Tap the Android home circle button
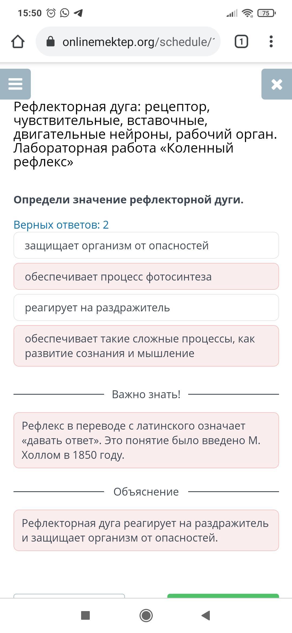 [146, 615]
